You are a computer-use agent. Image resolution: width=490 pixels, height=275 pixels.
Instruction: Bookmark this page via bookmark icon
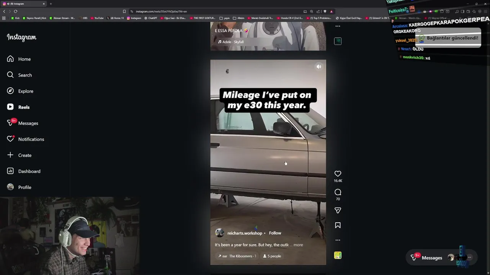(124, 11)
